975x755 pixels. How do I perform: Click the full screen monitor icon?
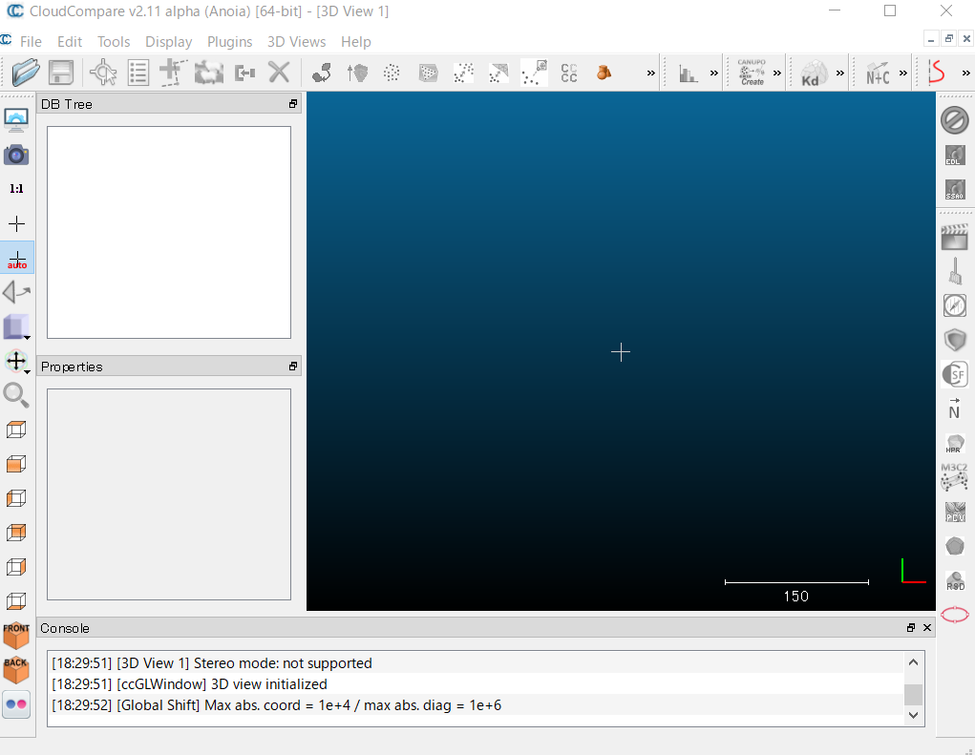[x=16, y=120]
